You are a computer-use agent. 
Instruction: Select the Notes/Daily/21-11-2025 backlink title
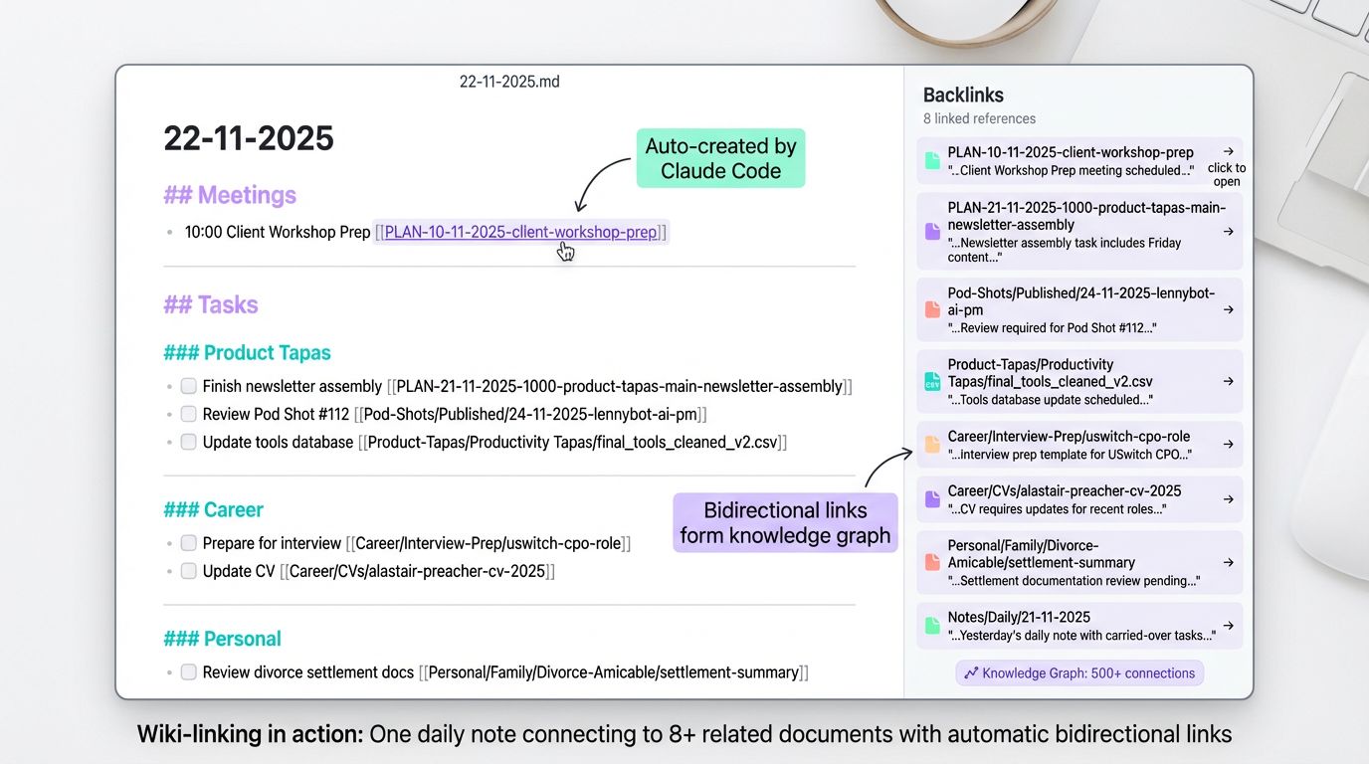point(1019,617)
